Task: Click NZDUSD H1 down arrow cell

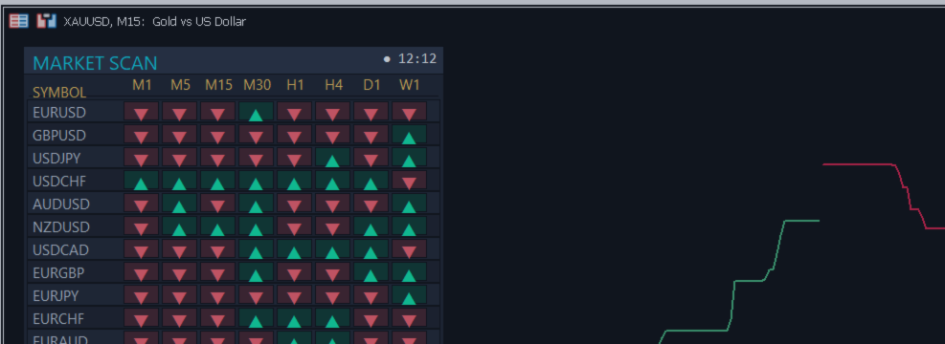Action: pos(294,226)
